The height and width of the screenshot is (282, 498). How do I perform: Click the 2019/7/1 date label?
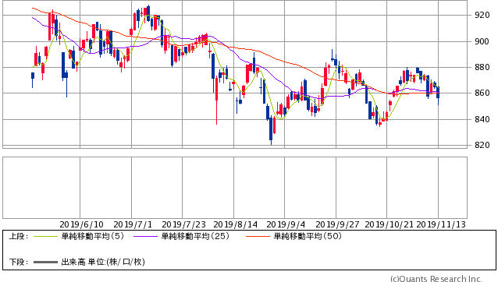[x=133, y=224]
